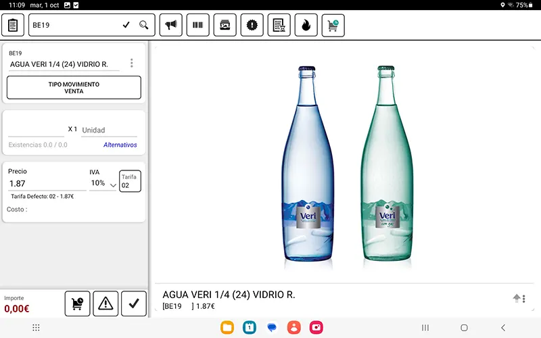Open the yellow files app in dock
Viewport: 541px width, 338px height.
tap(227, 327)
